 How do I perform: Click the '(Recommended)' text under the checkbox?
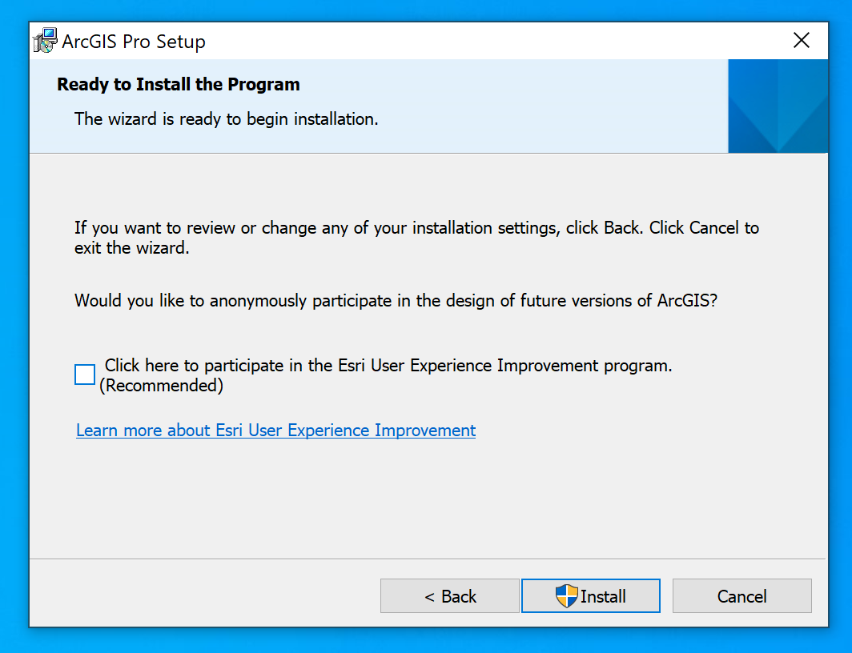click(161, 386)
